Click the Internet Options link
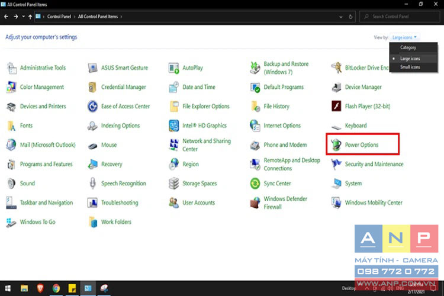 click(x=282, y=126)
